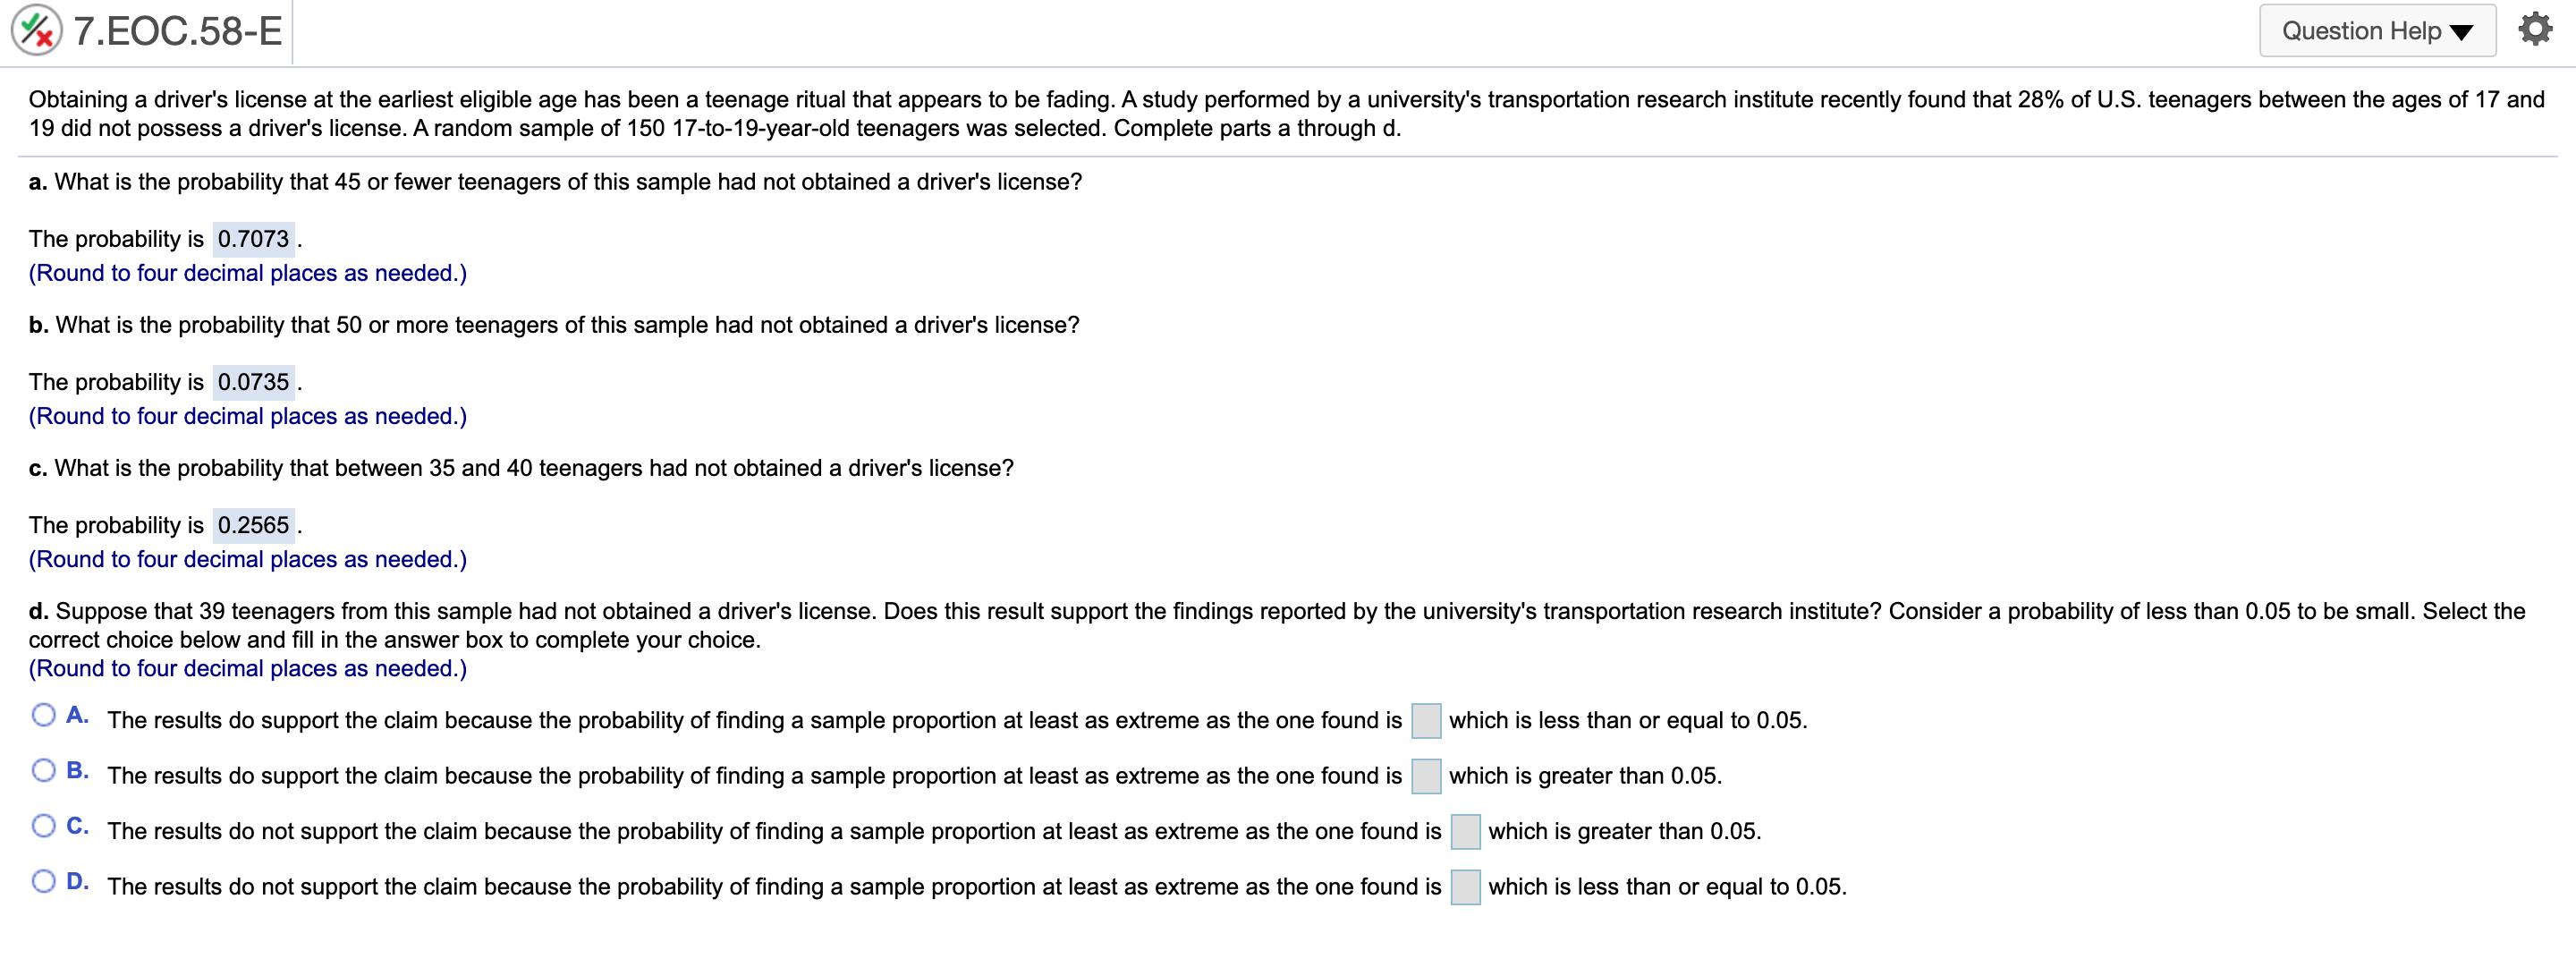Click the answer field showing 0.2565

click(253, 524)
